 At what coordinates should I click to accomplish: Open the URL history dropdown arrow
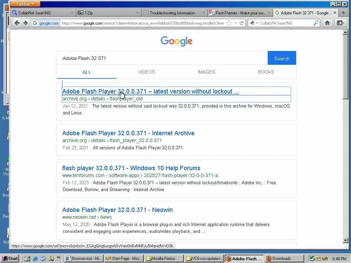[x=235, y=23]
